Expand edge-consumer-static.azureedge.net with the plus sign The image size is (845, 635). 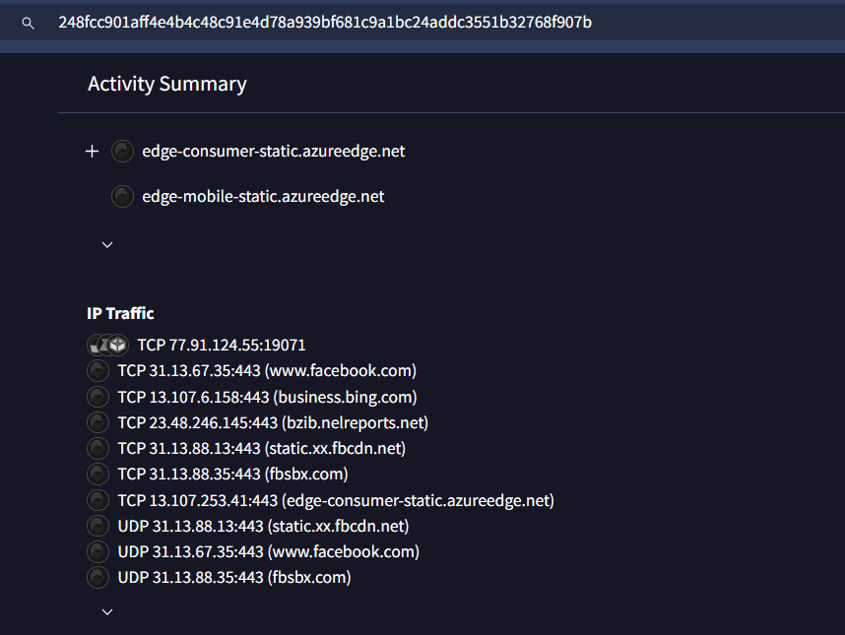coord(93,152)
